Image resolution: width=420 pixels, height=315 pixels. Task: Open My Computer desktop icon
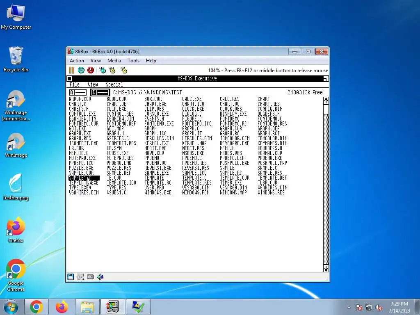(x=16, y=17)
